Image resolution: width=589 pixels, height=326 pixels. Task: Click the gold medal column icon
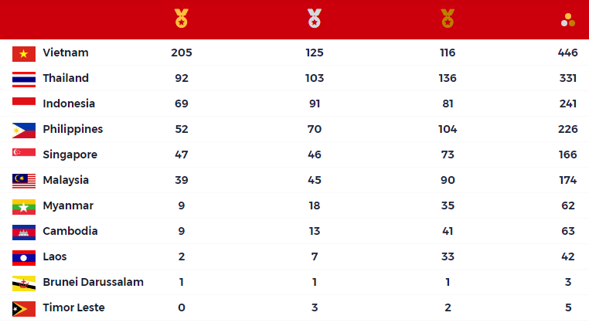coord(182,18)
